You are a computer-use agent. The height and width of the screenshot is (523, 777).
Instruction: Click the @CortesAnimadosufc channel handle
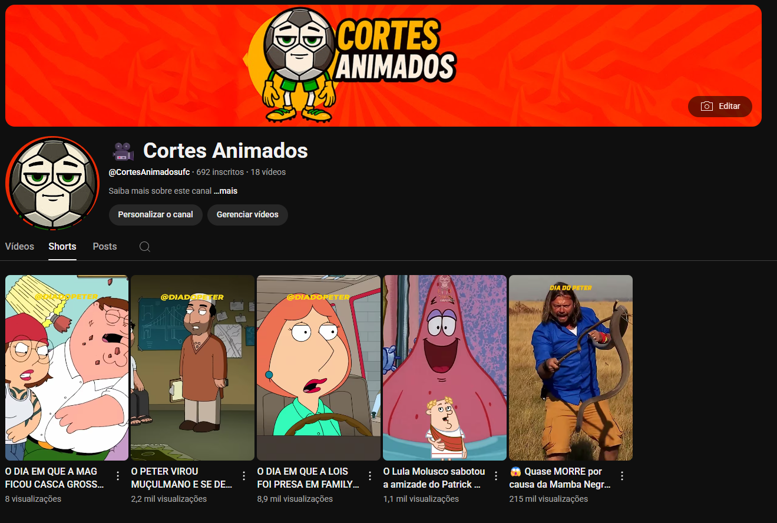tap(149, 172)
